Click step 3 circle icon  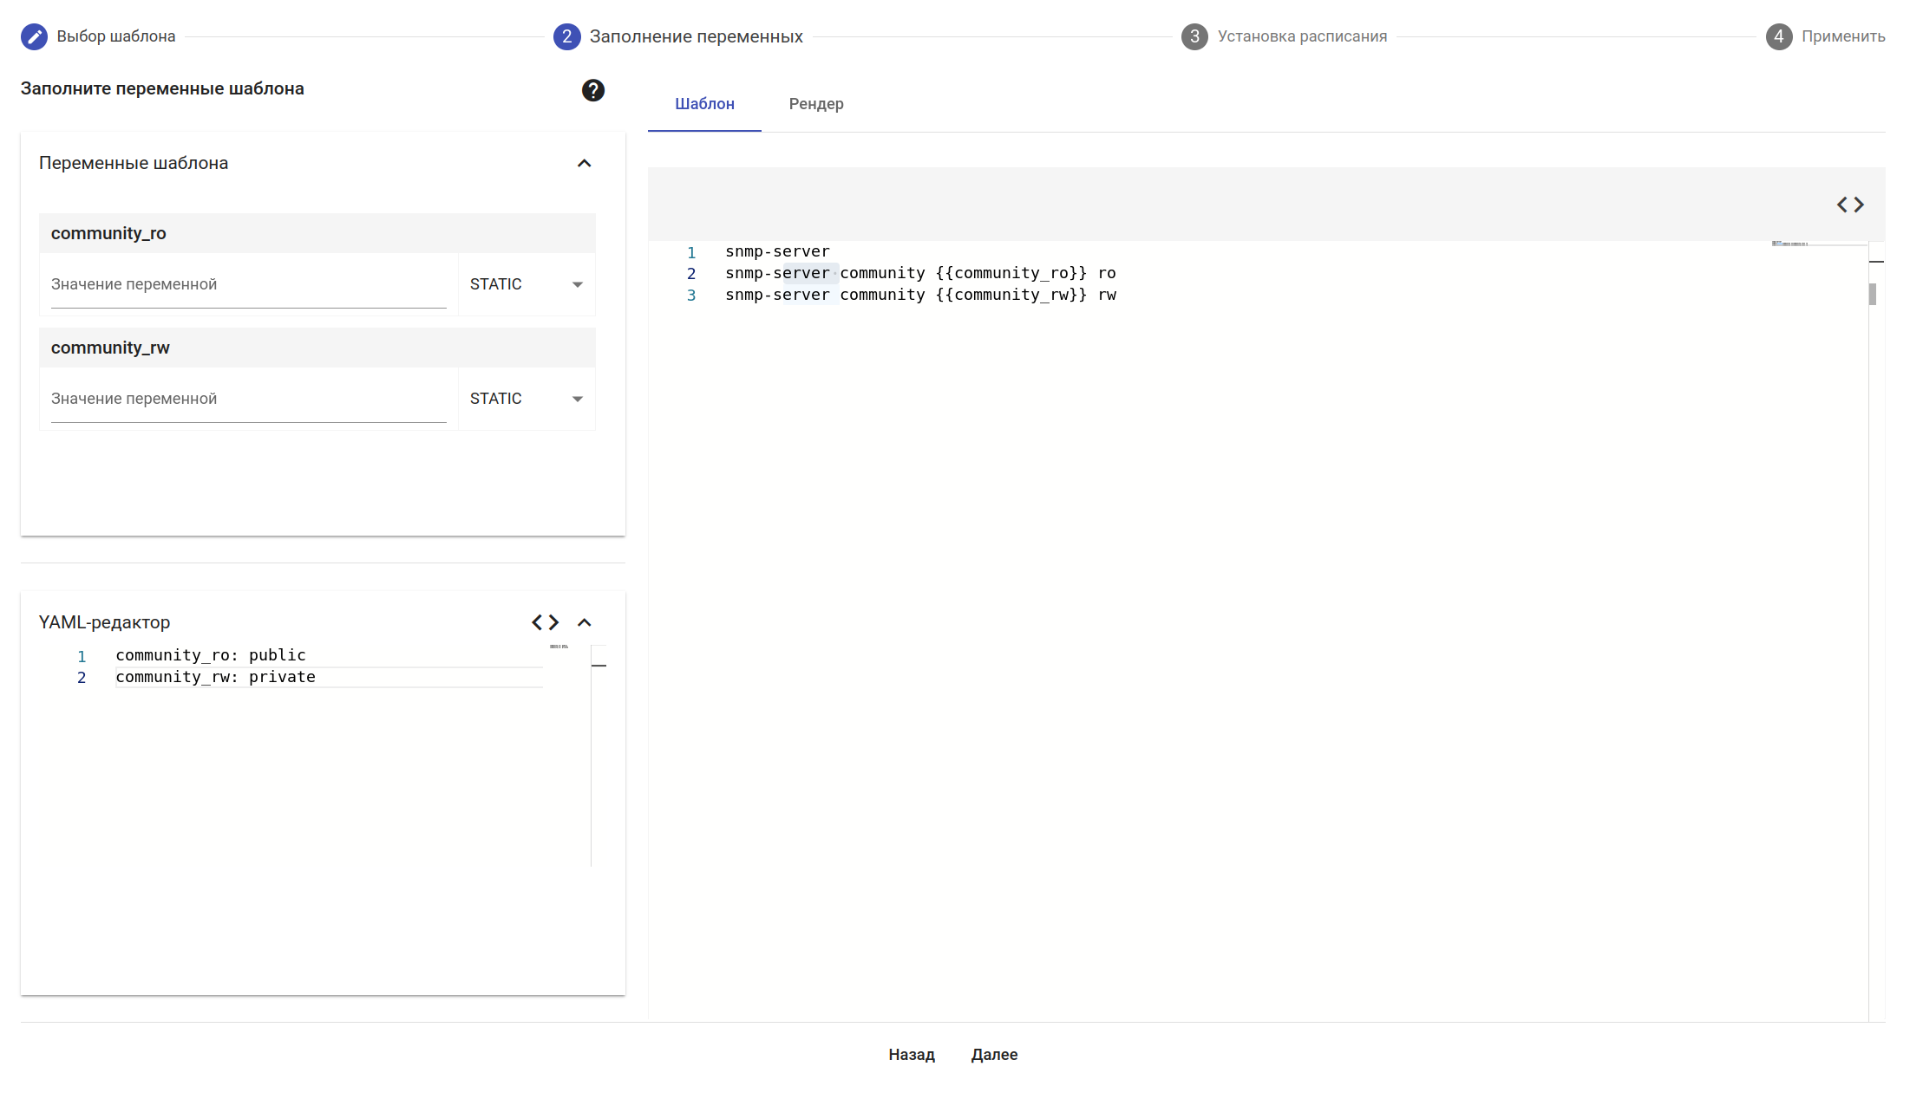[x=1194, y=36]
